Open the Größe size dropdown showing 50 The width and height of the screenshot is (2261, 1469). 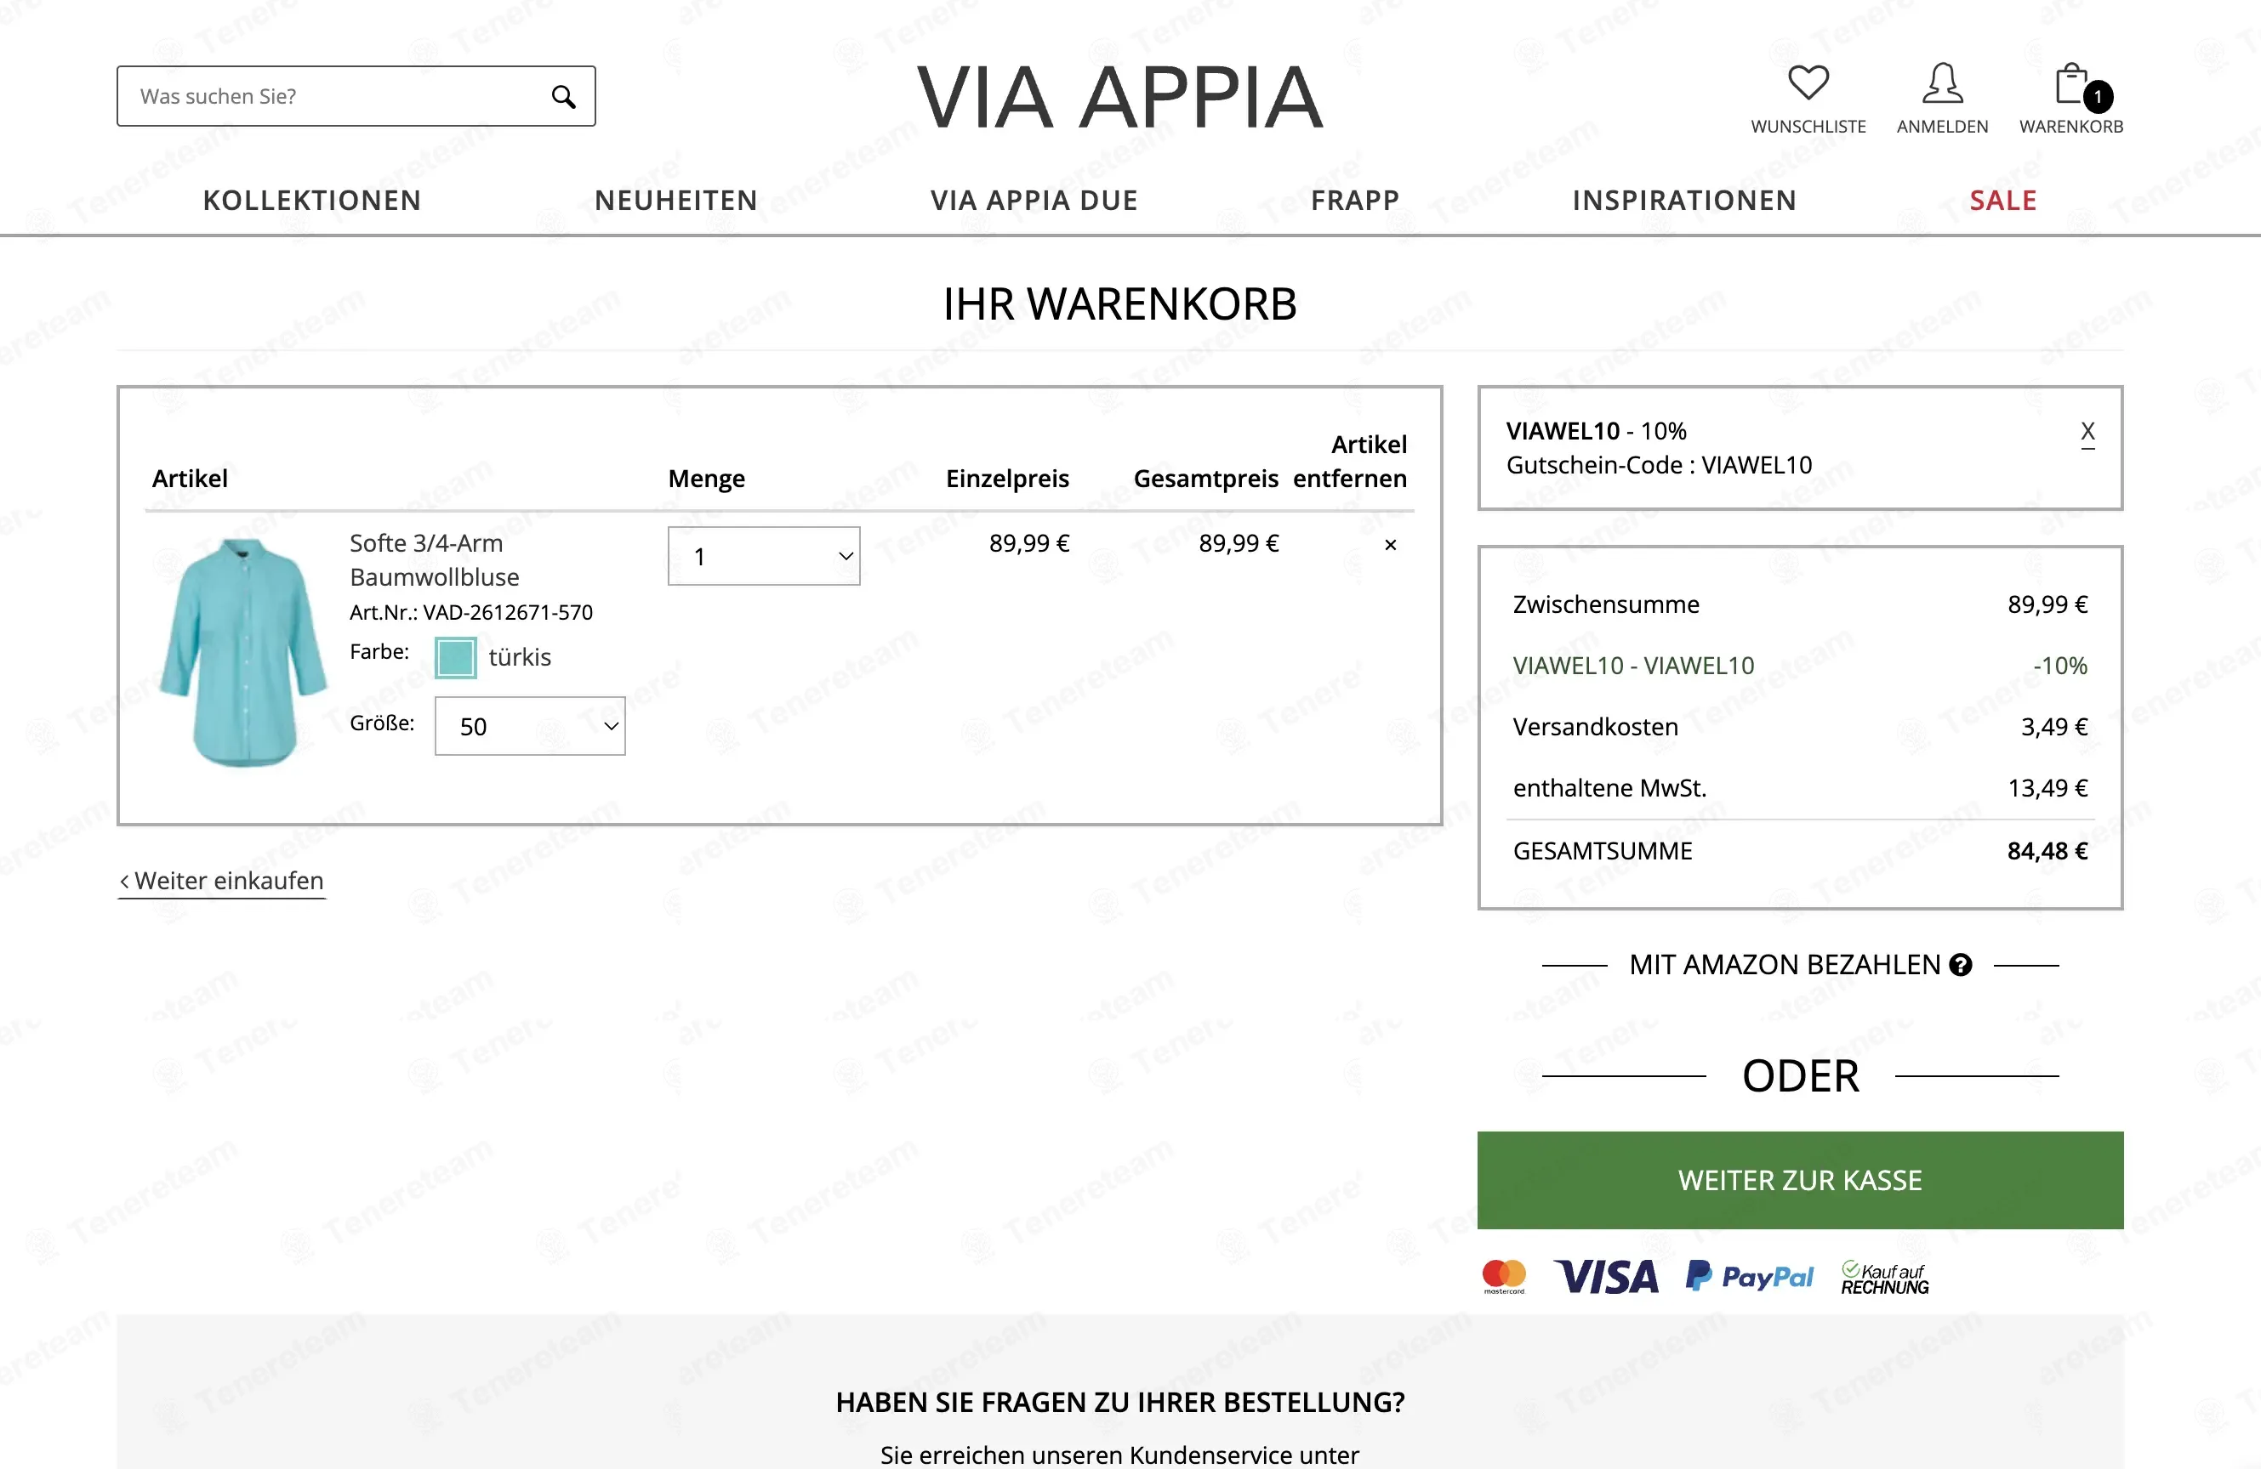click(529, 727)
